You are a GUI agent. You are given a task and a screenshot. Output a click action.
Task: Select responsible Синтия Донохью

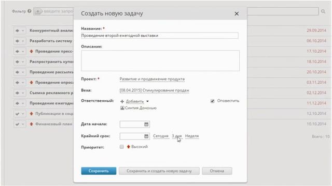141,108
